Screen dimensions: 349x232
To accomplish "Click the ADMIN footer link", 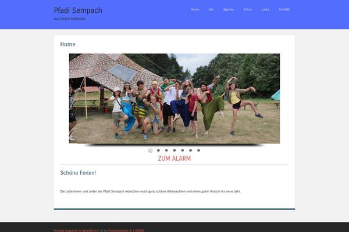I will coord(140,230).
